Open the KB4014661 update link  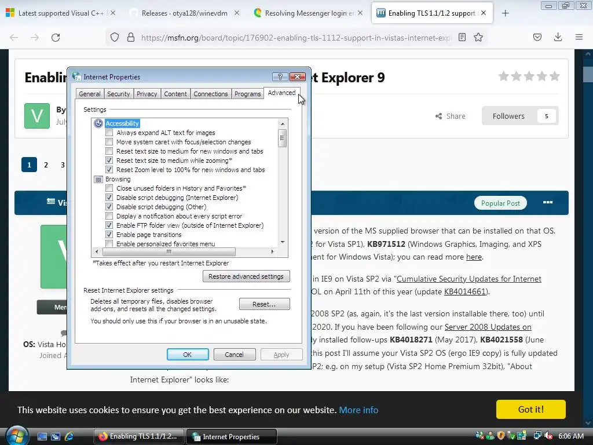tap(464, 291)
